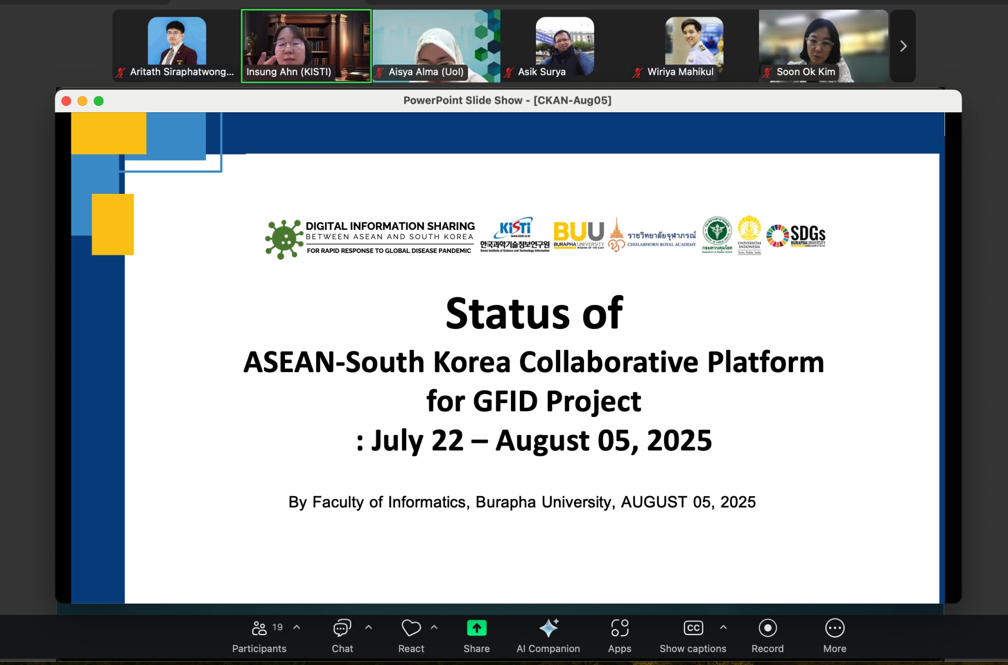Viewport: 1008px width, 665px height.
Task: Open the More options menu
Action: coord(835,636)
